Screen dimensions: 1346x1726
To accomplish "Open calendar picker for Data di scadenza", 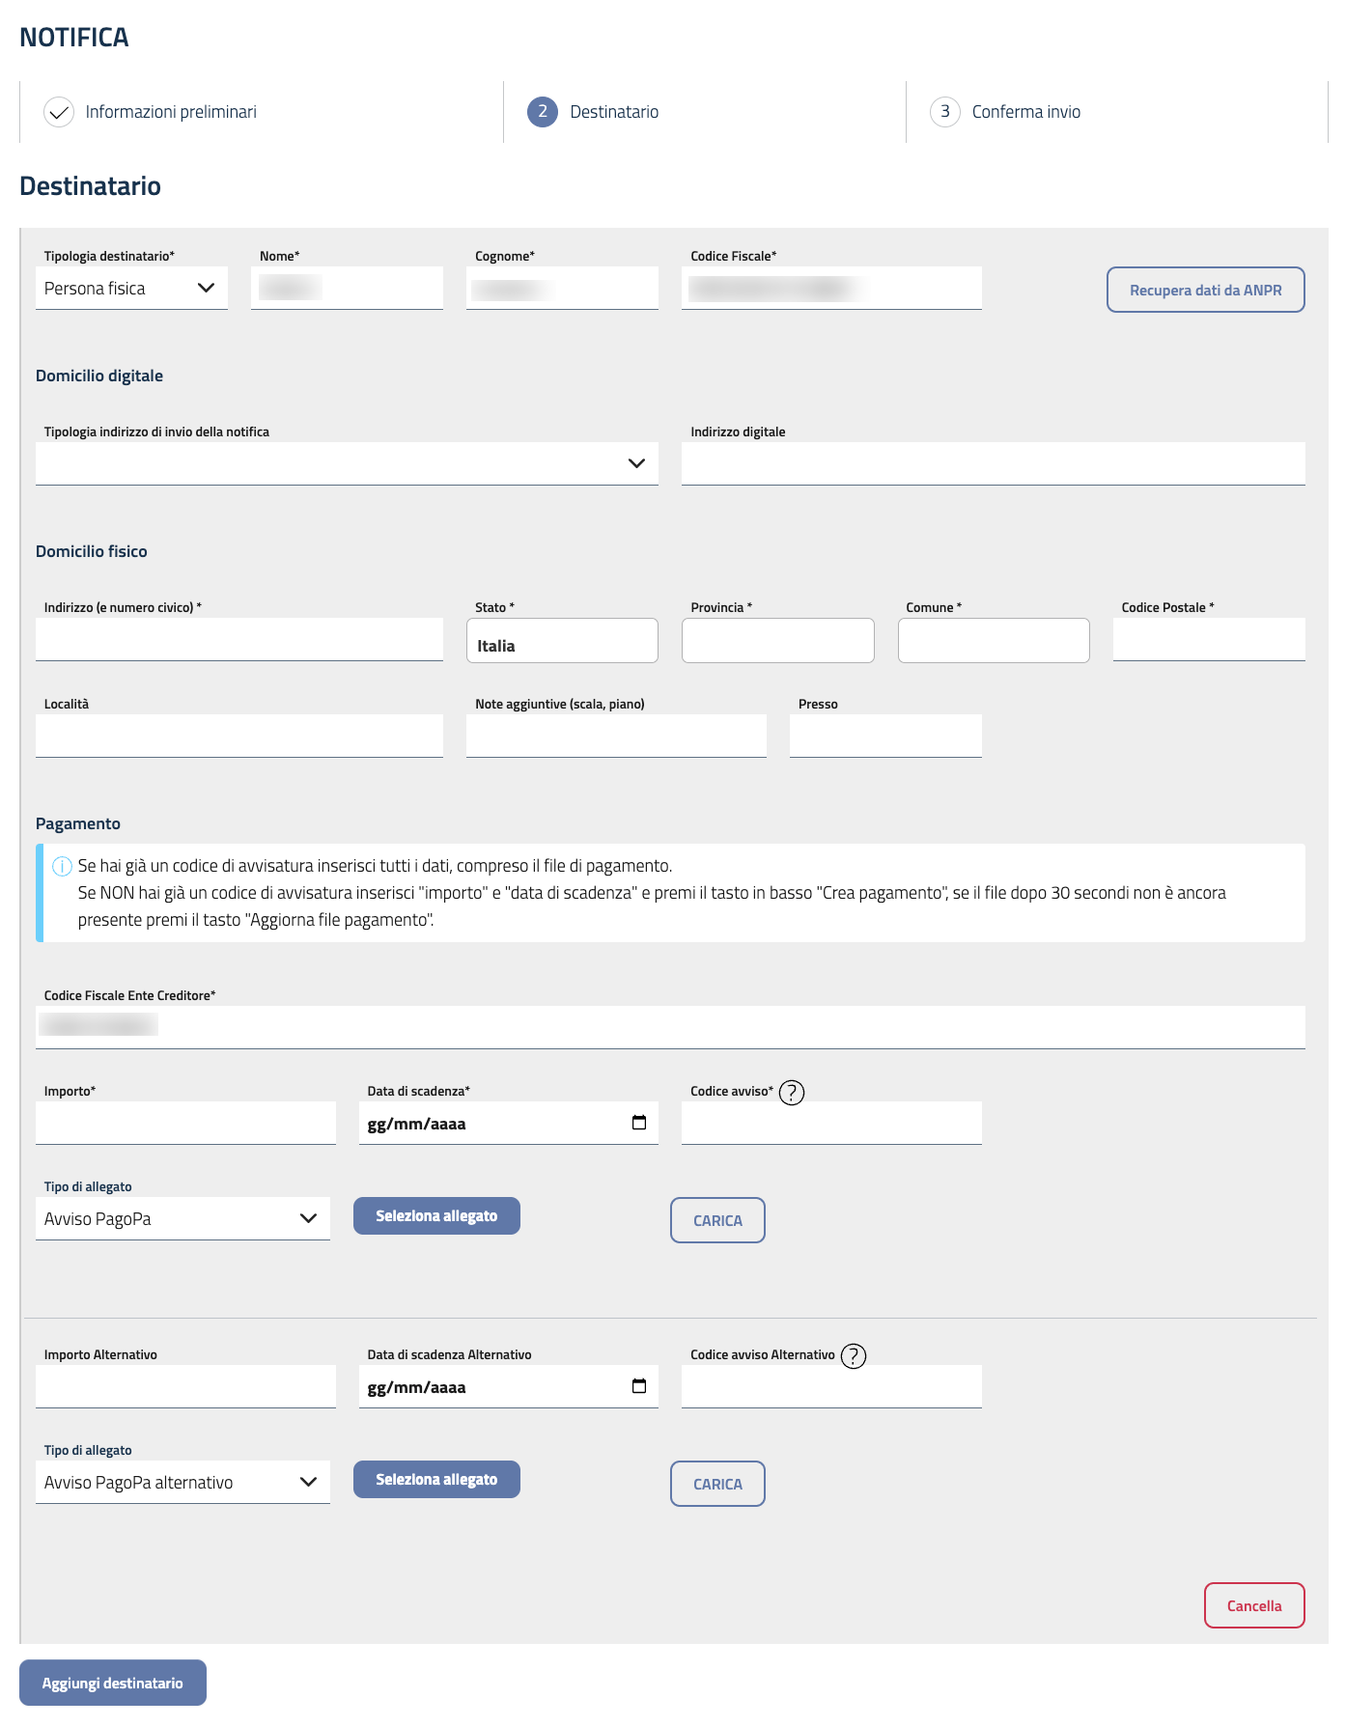I will [638, 1123].
